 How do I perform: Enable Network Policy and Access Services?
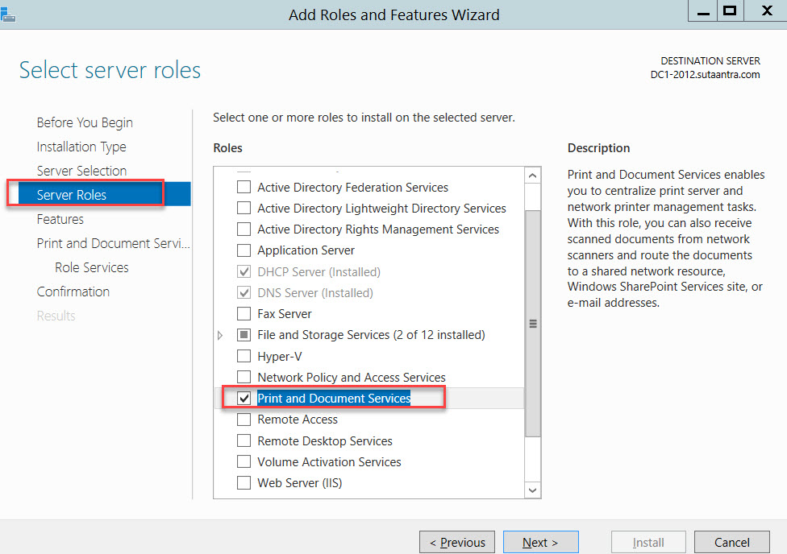[244, 377]
